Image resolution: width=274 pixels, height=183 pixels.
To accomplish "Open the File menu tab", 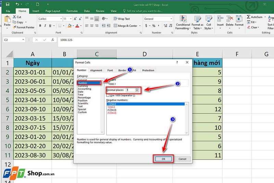I will (x=8, y=11).
